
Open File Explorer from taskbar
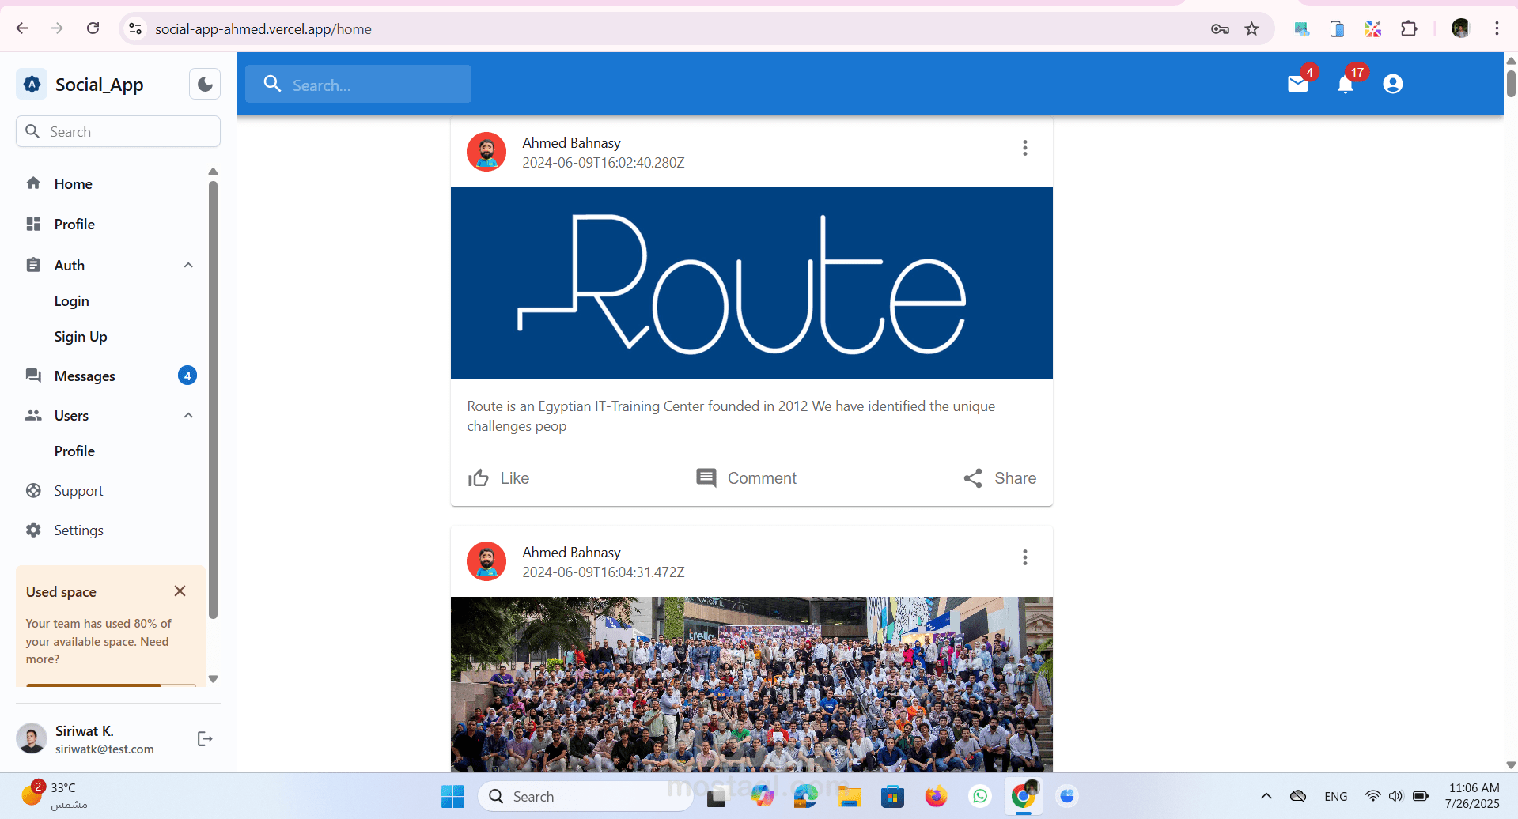tap(849, 796)
